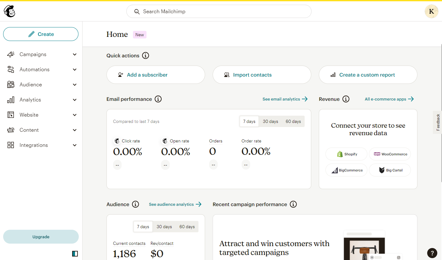Connect the BigCommerce store

point(346,170)
